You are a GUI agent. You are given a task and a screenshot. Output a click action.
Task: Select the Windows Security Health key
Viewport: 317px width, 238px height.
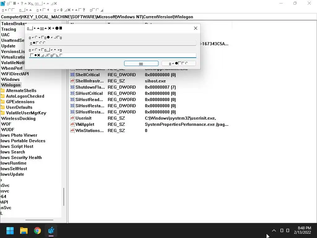[21, 157]
